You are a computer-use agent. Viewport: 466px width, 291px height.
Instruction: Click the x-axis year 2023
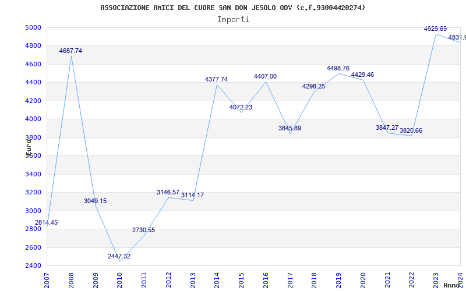pos(436,281)
